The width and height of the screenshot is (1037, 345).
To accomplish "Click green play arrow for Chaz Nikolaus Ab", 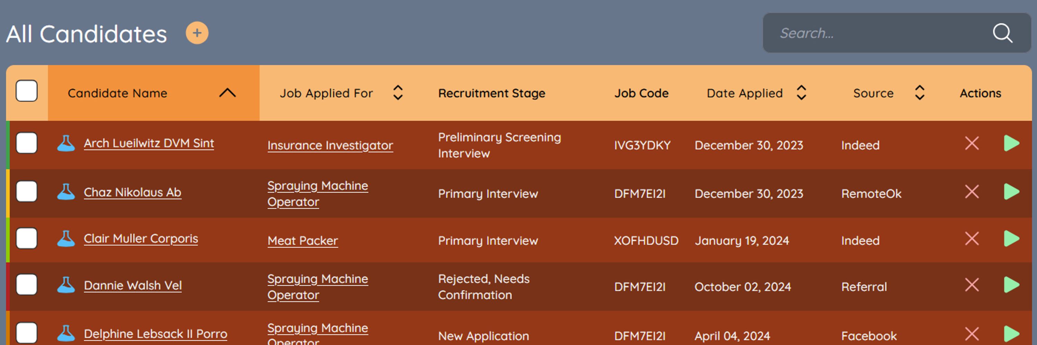I will (x=1011, y=191).
